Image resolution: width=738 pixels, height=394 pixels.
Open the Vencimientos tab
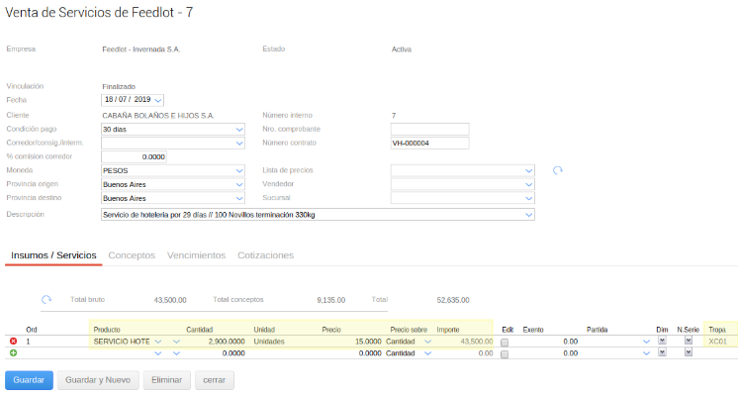(x=196, y=255)
